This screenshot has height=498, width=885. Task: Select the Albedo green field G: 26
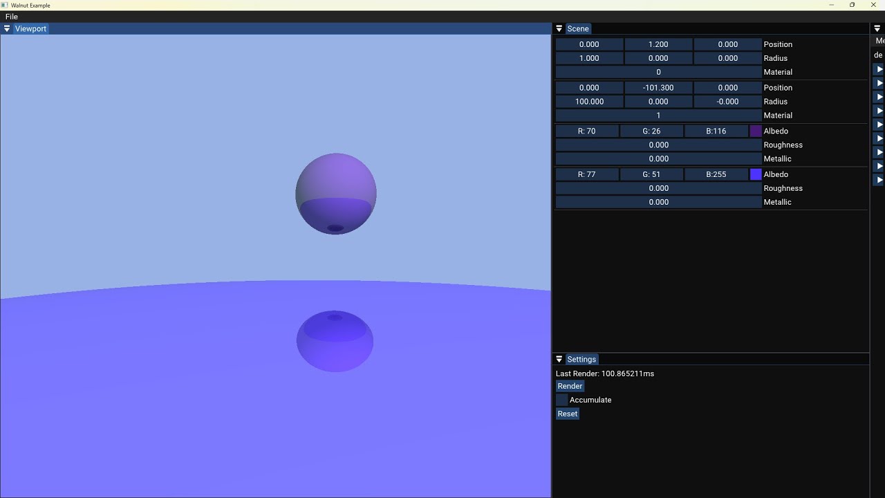(651, 131)
